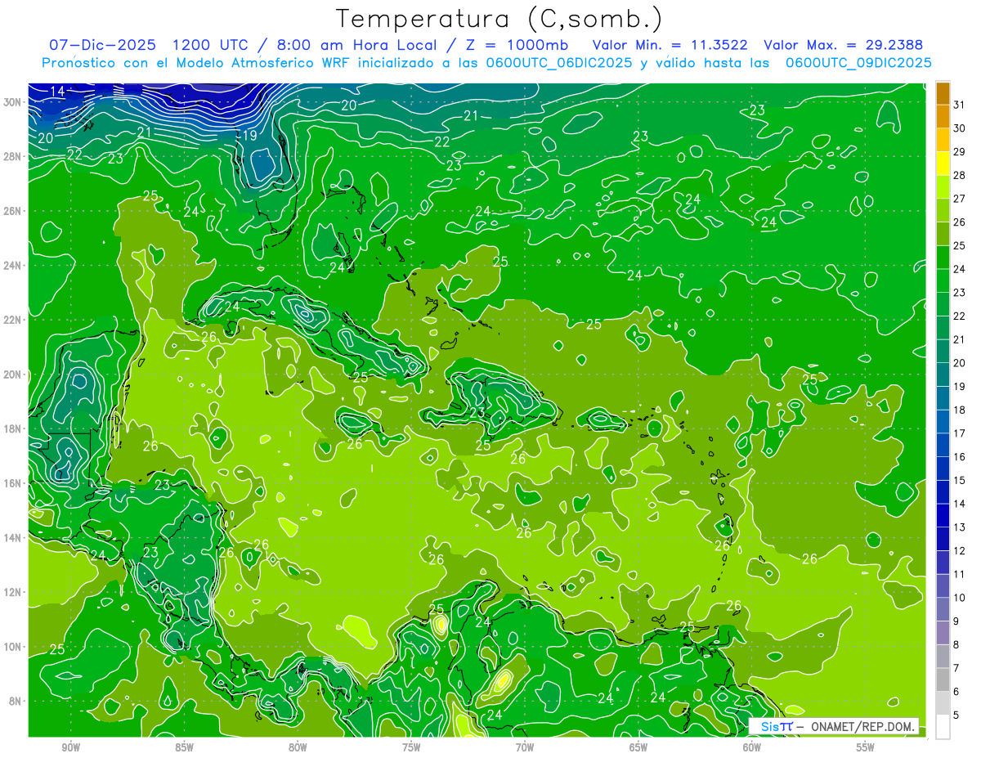This screenshot has width=981, height=758.
Task: Click the "1200 UTC" time in the header
Action: (x=211, y=44)
